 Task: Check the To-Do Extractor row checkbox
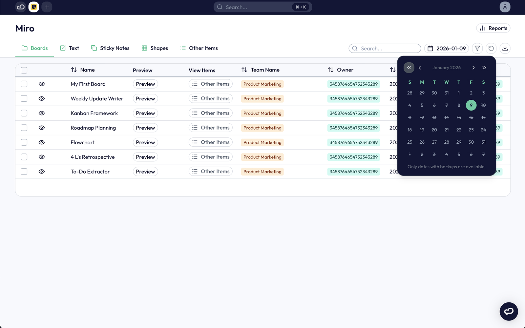24,172
